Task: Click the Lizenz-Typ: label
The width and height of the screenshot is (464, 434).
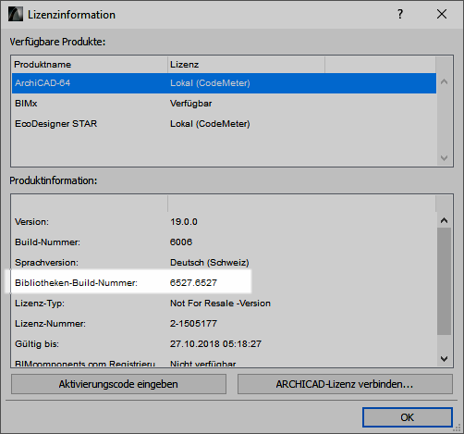Action: click(x=40, y=304)
